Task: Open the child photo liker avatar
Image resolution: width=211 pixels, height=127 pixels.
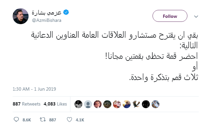Action: click(98, 104)
